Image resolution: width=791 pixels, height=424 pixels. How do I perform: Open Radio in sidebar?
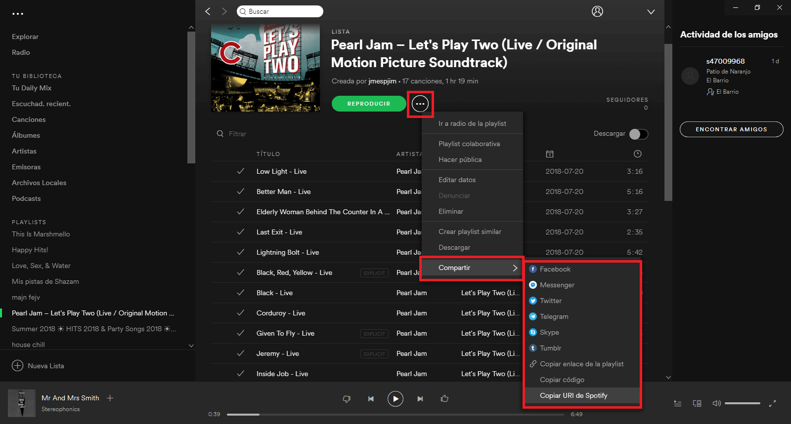tap(21, 52)
